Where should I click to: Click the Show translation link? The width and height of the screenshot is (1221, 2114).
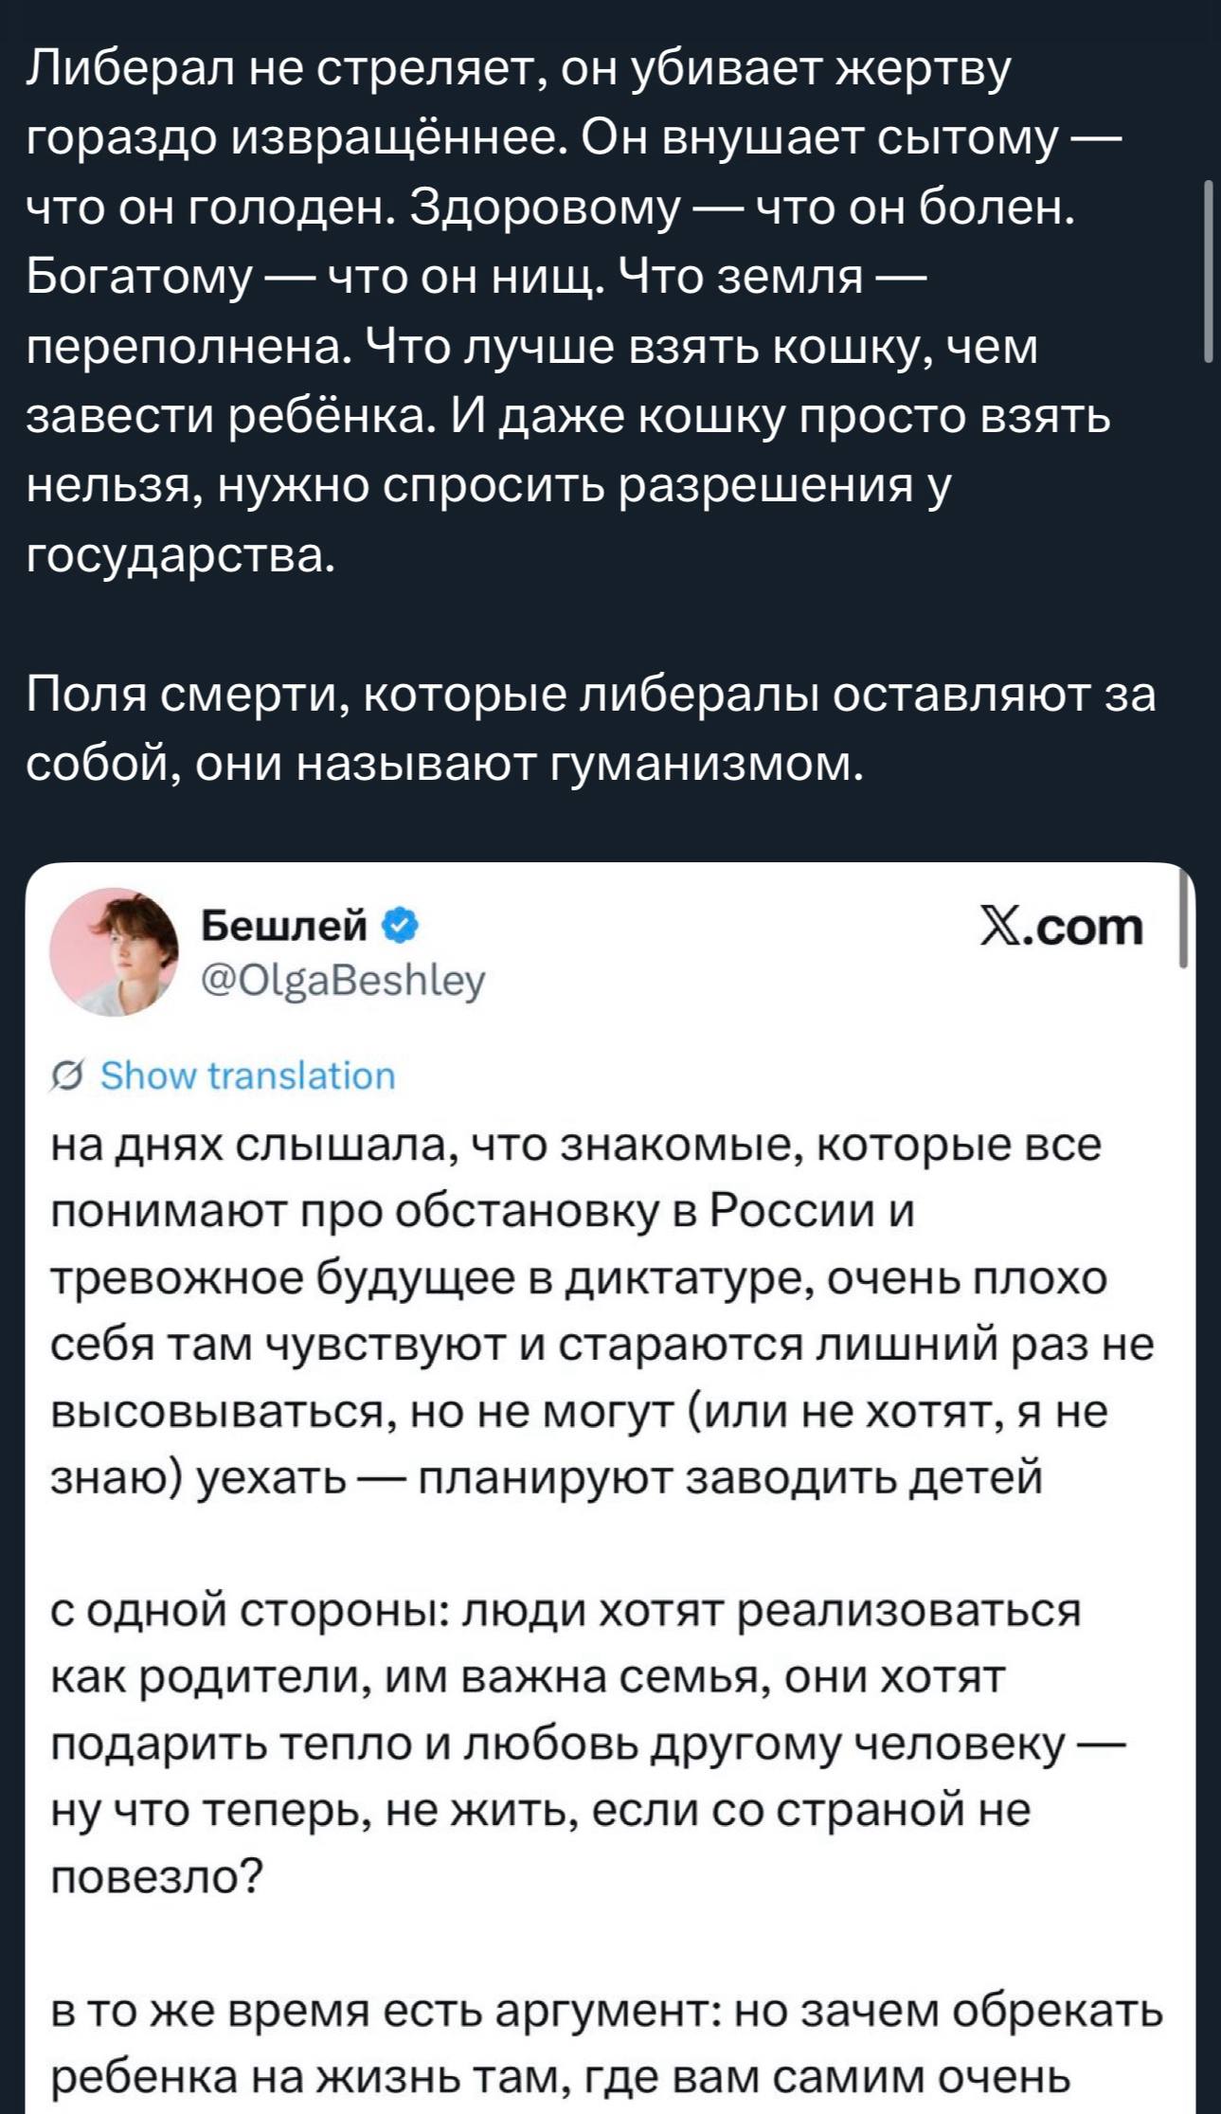click(247, 1076)
